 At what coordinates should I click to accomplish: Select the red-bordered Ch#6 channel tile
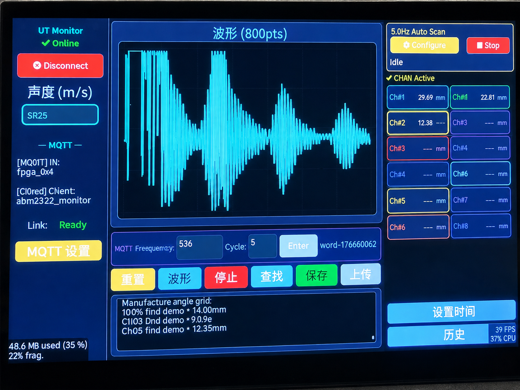(x=418, y=227)
